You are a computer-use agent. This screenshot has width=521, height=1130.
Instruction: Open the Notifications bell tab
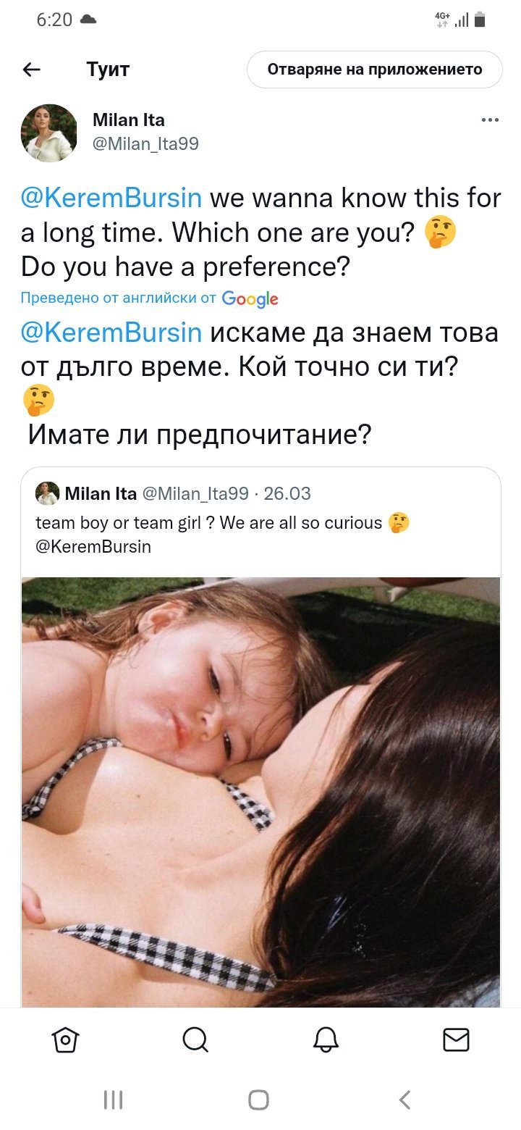326,1039
